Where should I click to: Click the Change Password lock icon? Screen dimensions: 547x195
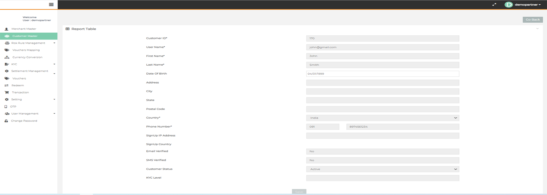click(6, 121)
